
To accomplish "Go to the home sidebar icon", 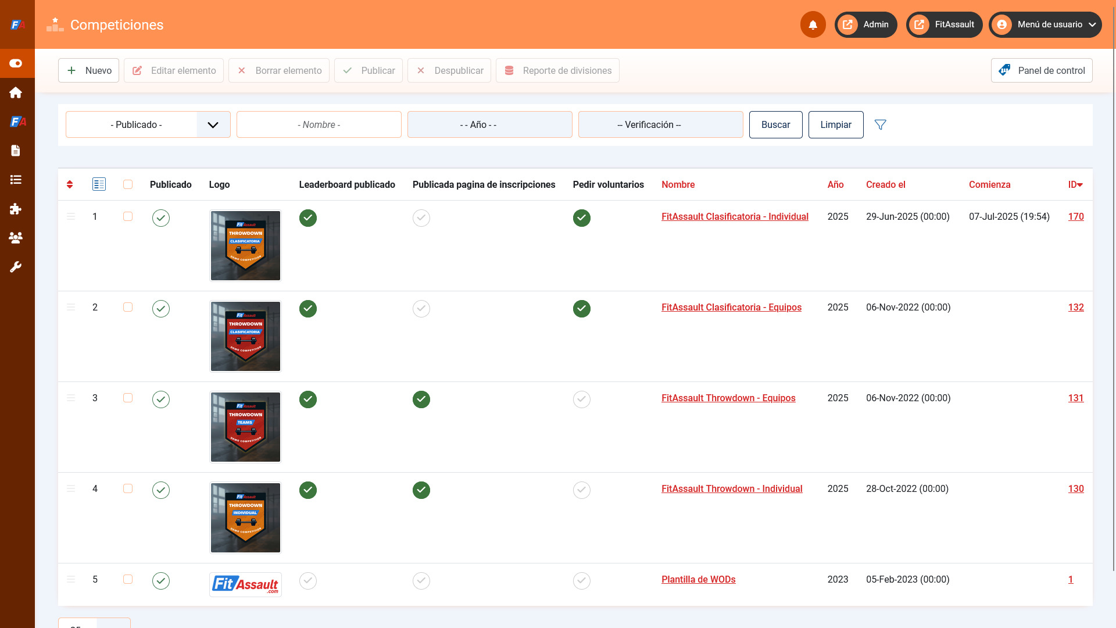I will [16, 92].
